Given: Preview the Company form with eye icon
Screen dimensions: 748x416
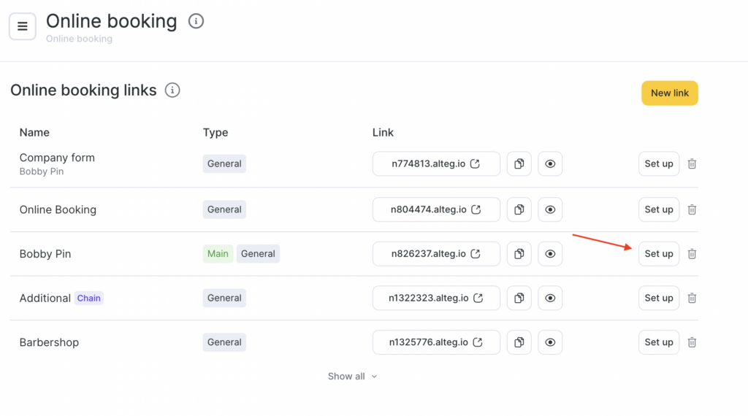Looking at the screenshot, I should click(x=550, y=164).
